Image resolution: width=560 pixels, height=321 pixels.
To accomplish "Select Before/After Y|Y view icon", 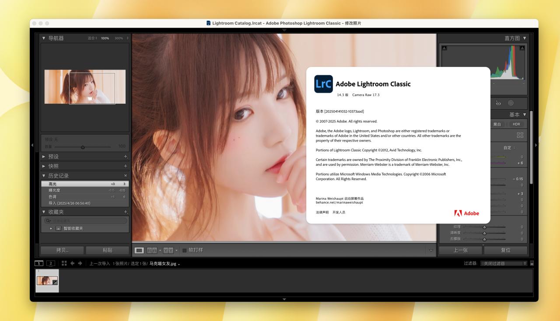I will 168,250.
